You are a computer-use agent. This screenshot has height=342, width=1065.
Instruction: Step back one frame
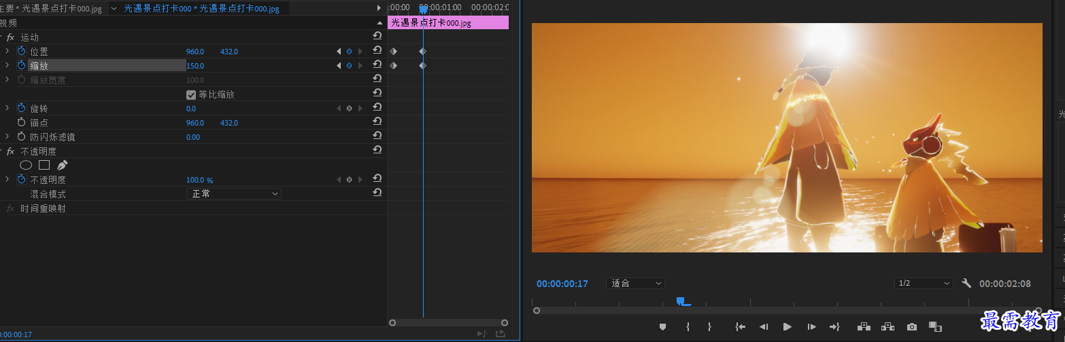[x=764, y=326]
